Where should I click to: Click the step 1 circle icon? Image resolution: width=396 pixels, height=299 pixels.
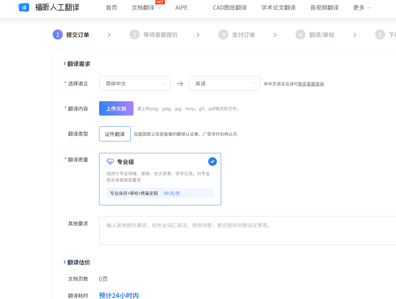57,34
